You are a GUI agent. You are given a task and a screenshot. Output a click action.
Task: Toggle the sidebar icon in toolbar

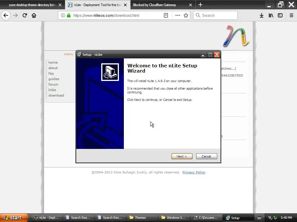pyautogui.click(x=280, y=16)
